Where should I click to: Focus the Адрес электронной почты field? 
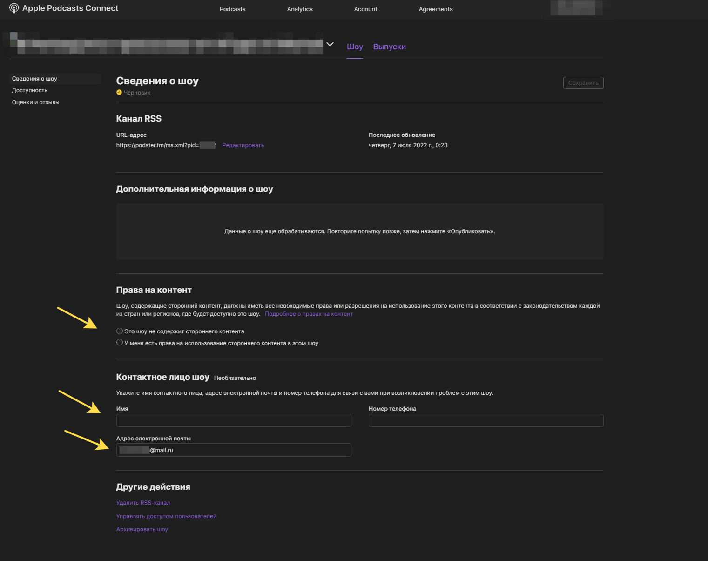[x=234, y=450]
